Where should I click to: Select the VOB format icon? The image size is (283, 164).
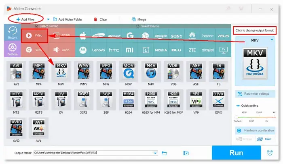coord(173,72)
